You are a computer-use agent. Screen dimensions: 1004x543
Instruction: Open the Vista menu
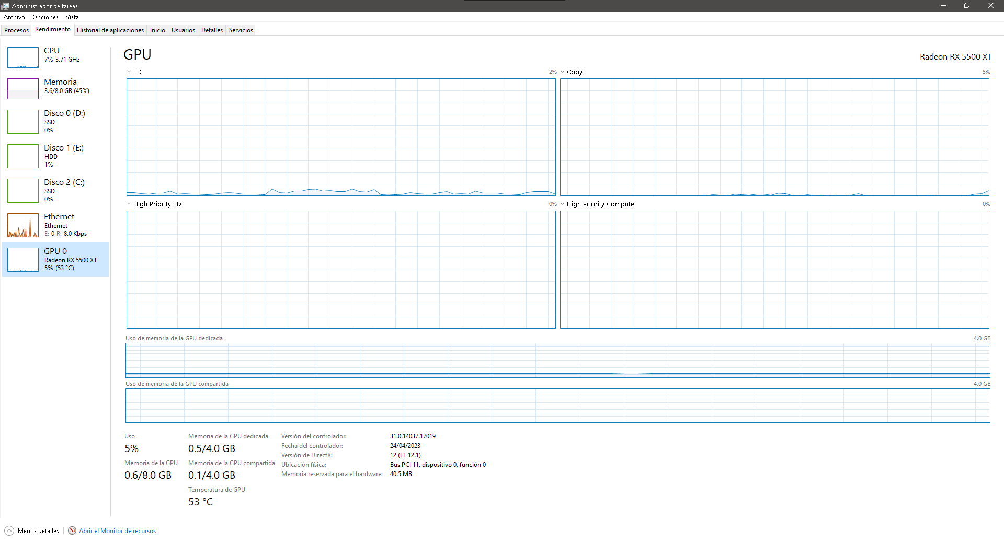tap(72, 17)
